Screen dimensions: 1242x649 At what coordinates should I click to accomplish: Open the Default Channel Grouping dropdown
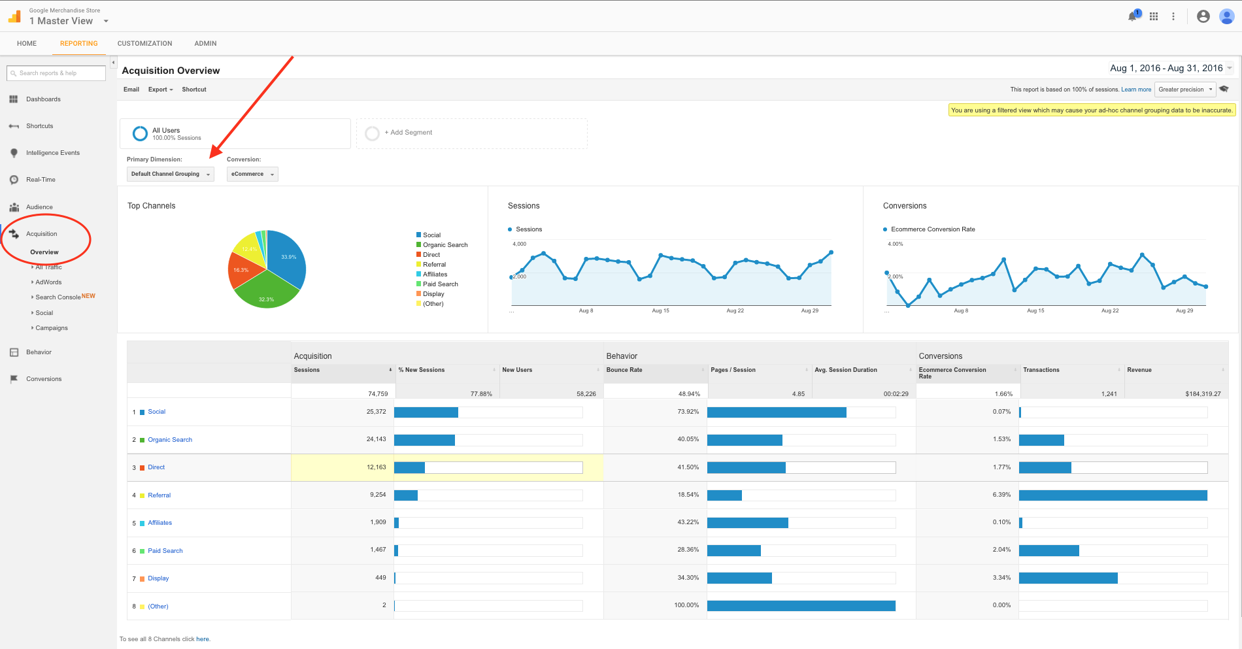(170, 174)
